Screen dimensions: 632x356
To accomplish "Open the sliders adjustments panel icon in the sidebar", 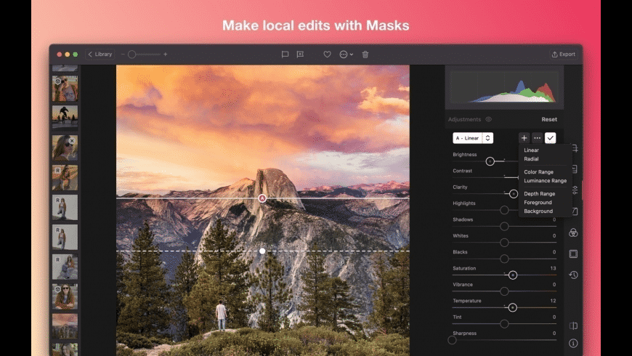I will click(575, 190).
